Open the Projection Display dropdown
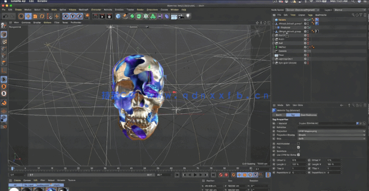This screenshot has width=369, height=191. (331, 135)
